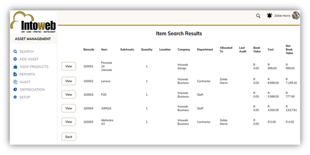Click barcode 100004 cell
This screenshot has height=155, width=310.
88,108
